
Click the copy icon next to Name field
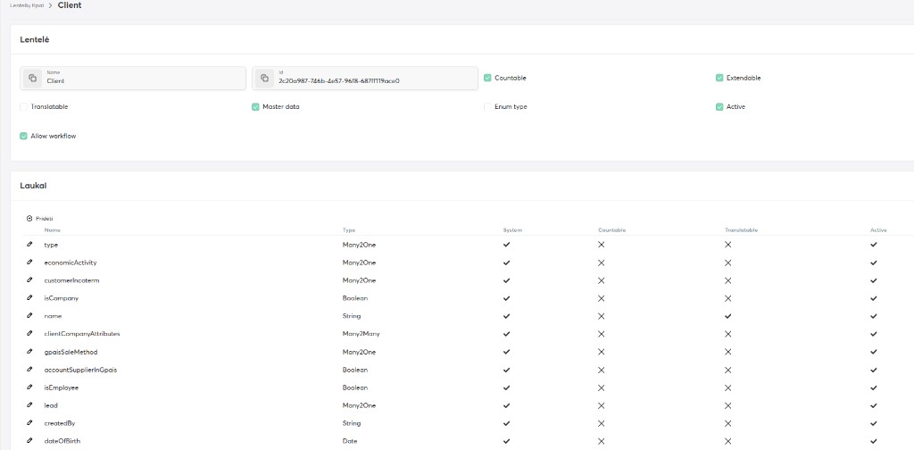coord(33,78)
